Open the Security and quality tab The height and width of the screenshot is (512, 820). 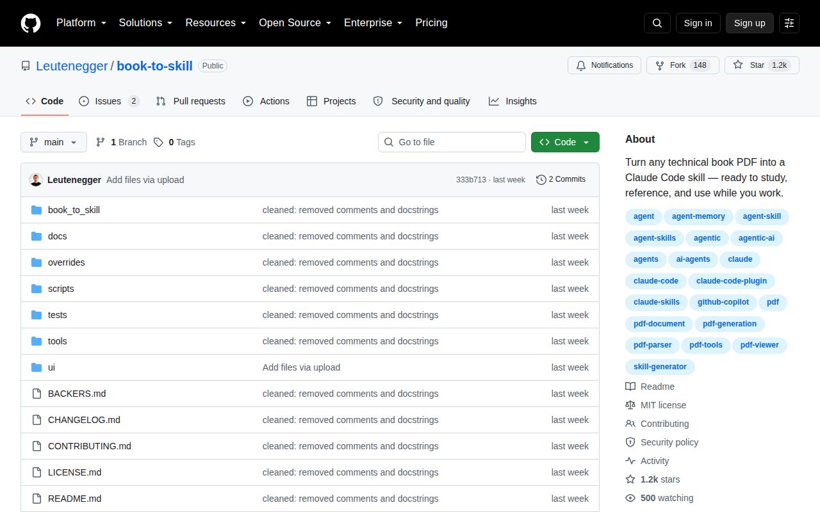422,101
